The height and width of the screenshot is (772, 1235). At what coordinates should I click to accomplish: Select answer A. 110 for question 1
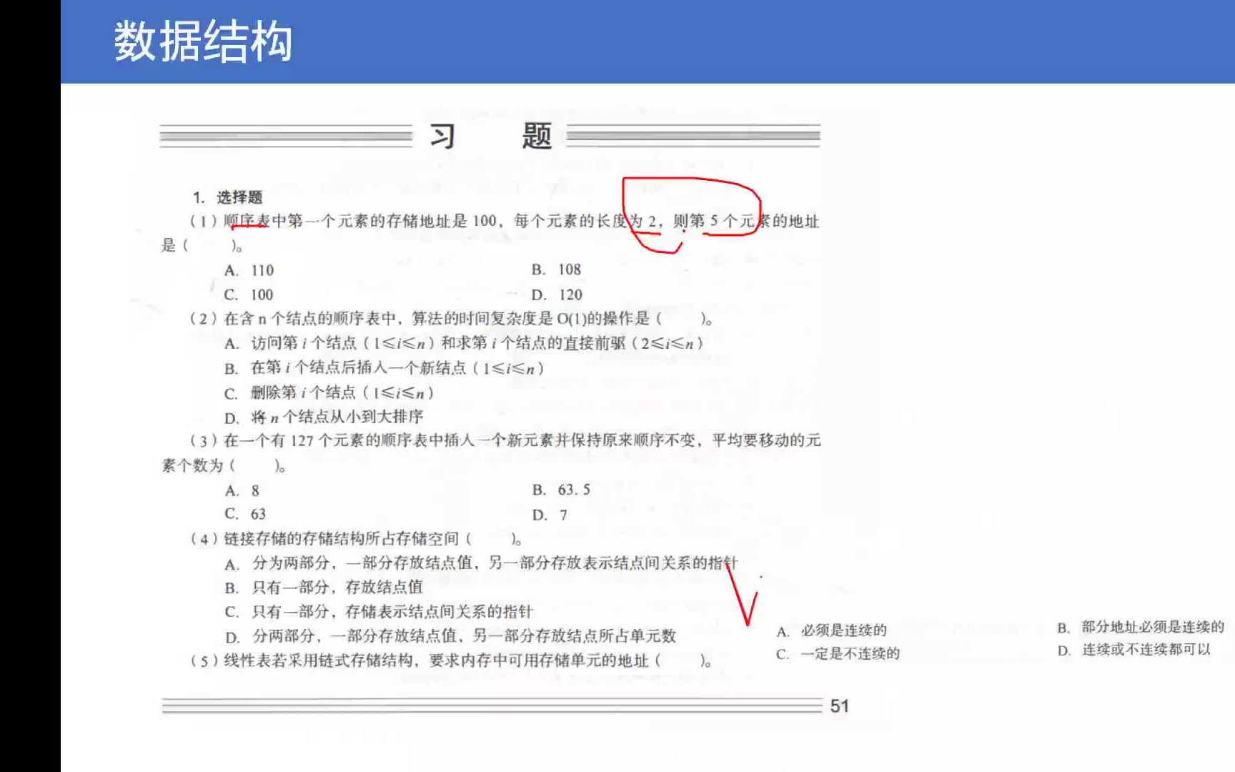[x=249, y=270]
